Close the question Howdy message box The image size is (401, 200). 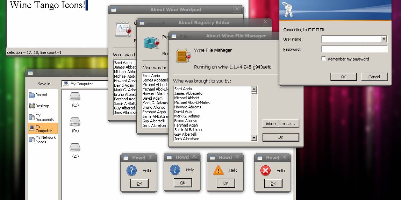click(x=150, y=158)
